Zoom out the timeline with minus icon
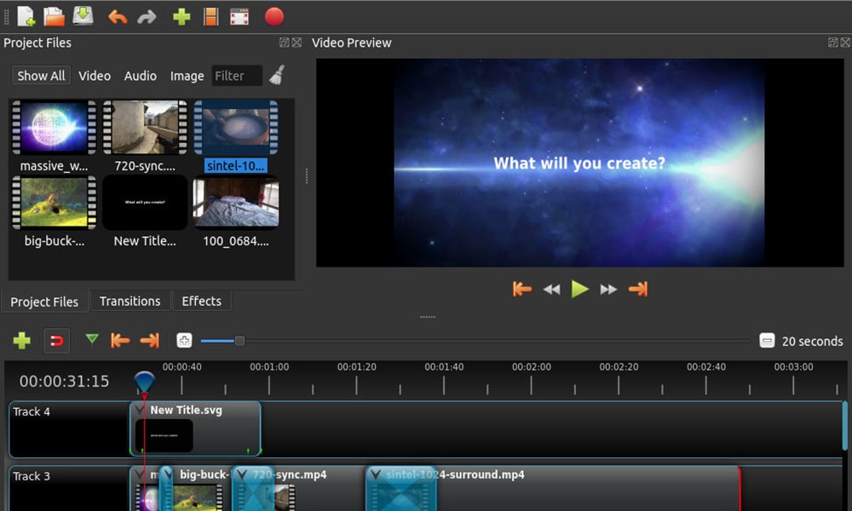852x511 pixels. [x=767, y=341]
